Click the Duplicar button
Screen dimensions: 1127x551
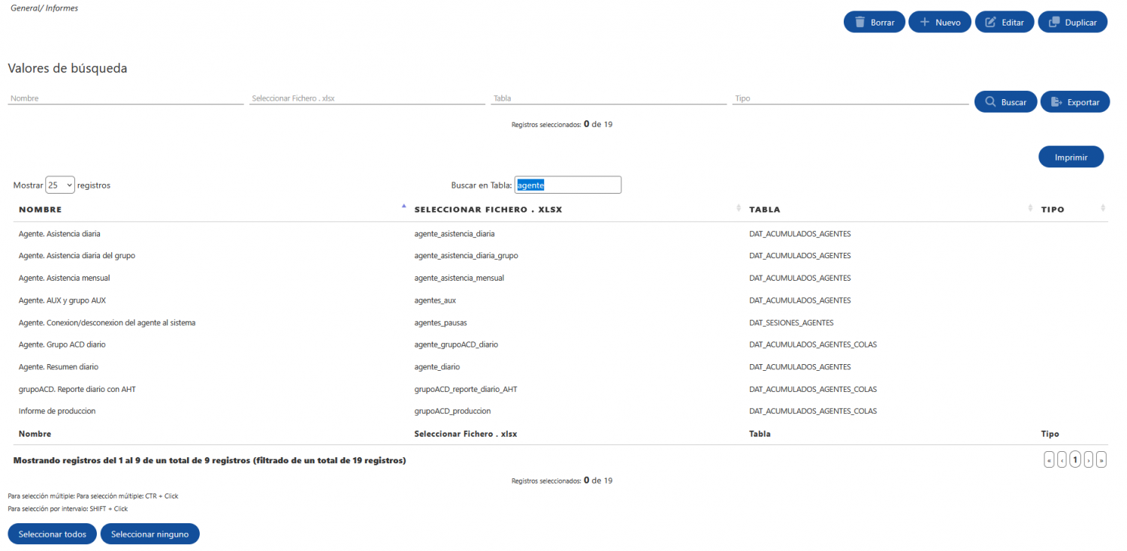coord(1073,23)
